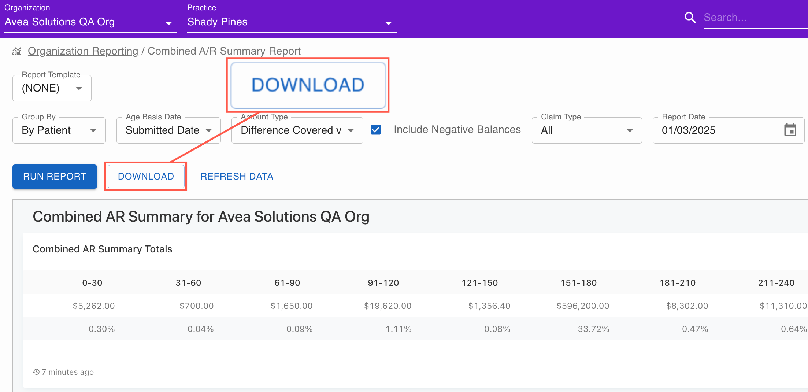808x392 pixels.
Task: Open the Report Date calendar icon
Action: click(x=790, y=130)
